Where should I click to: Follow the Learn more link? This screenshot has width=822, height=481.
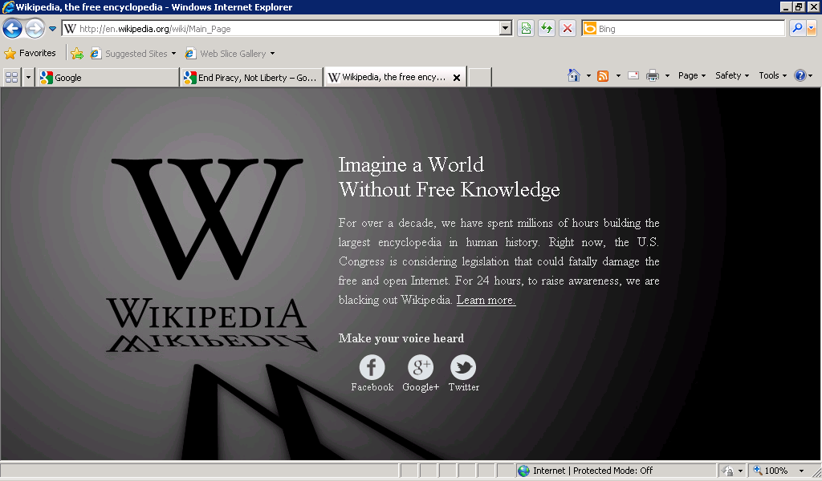(x=486, y=300)
